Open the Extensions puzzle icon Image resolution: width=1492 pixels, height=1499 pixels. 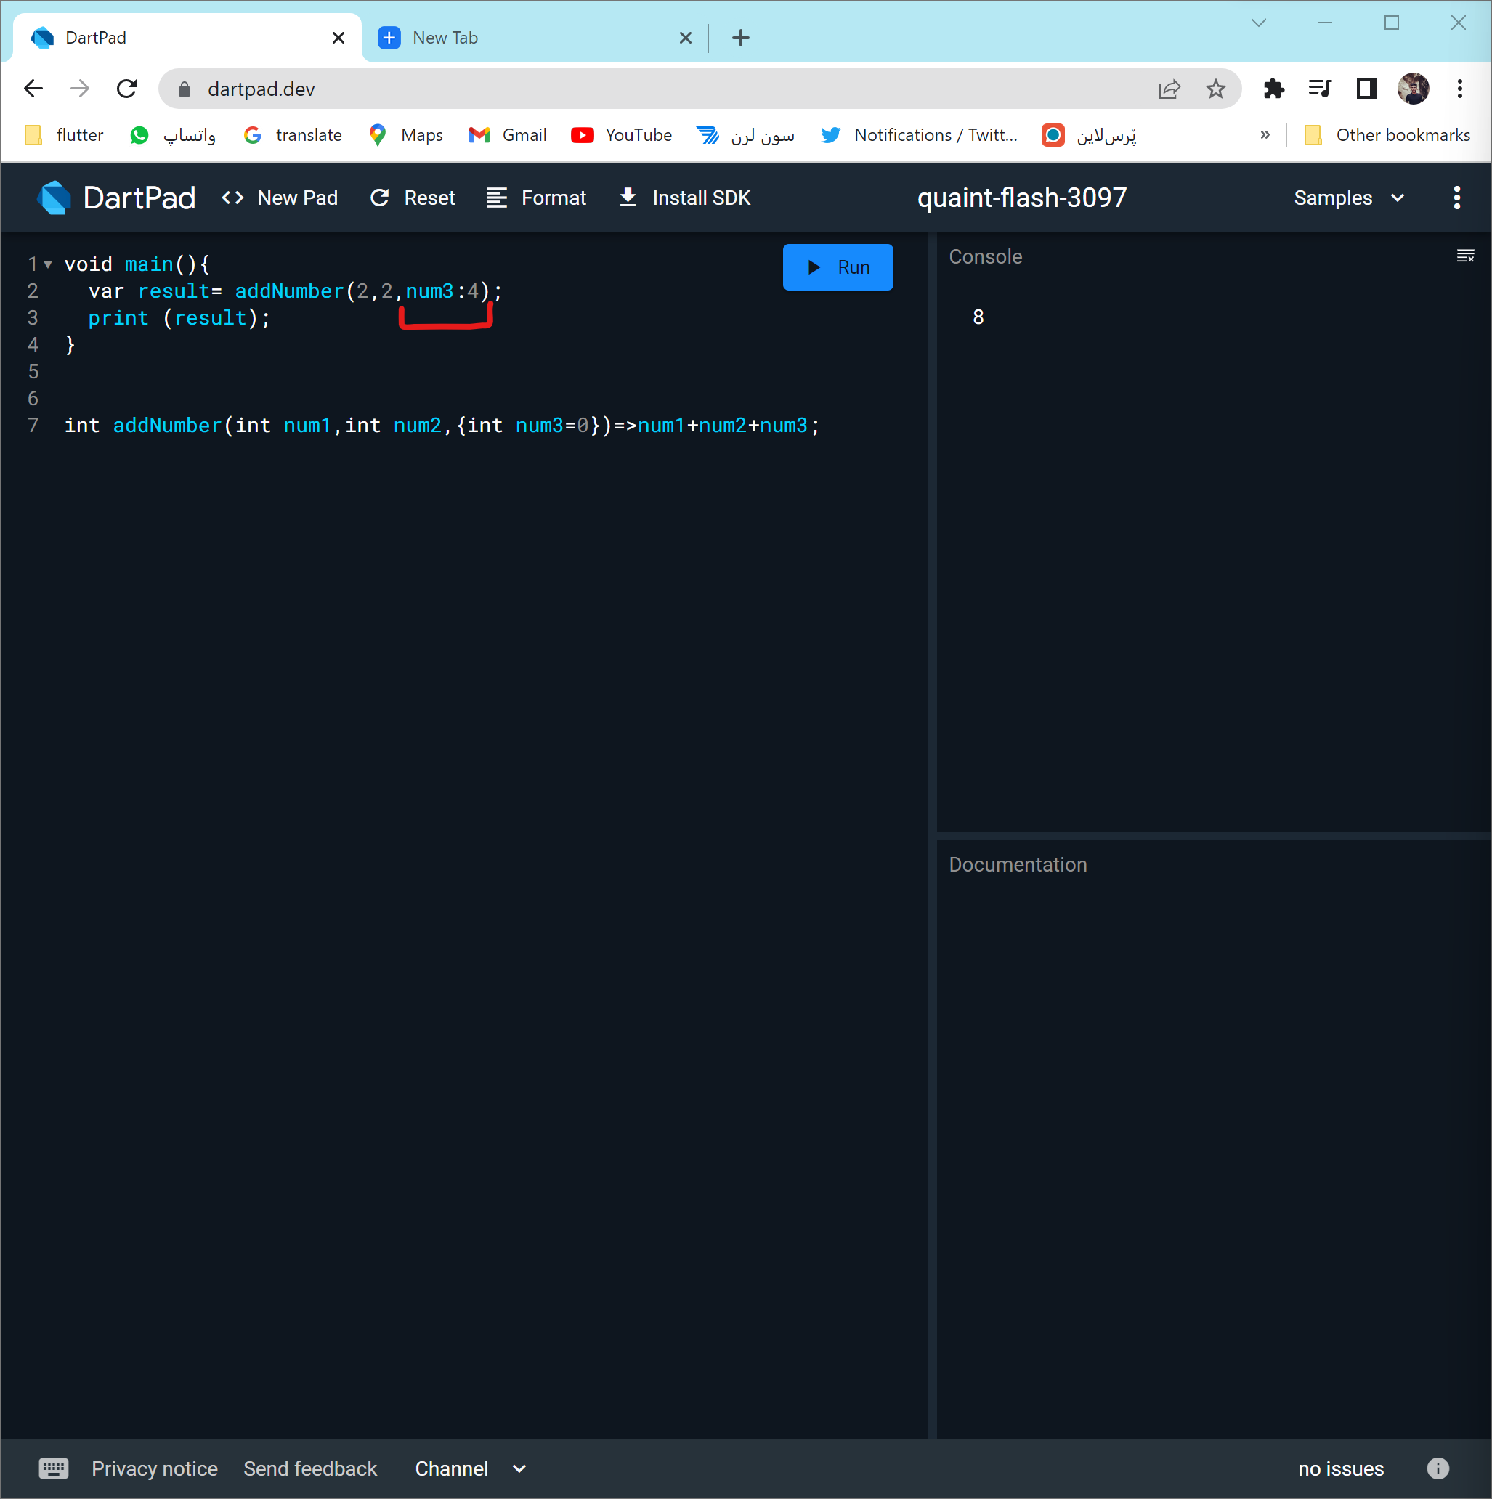[x=1273, y=89]
